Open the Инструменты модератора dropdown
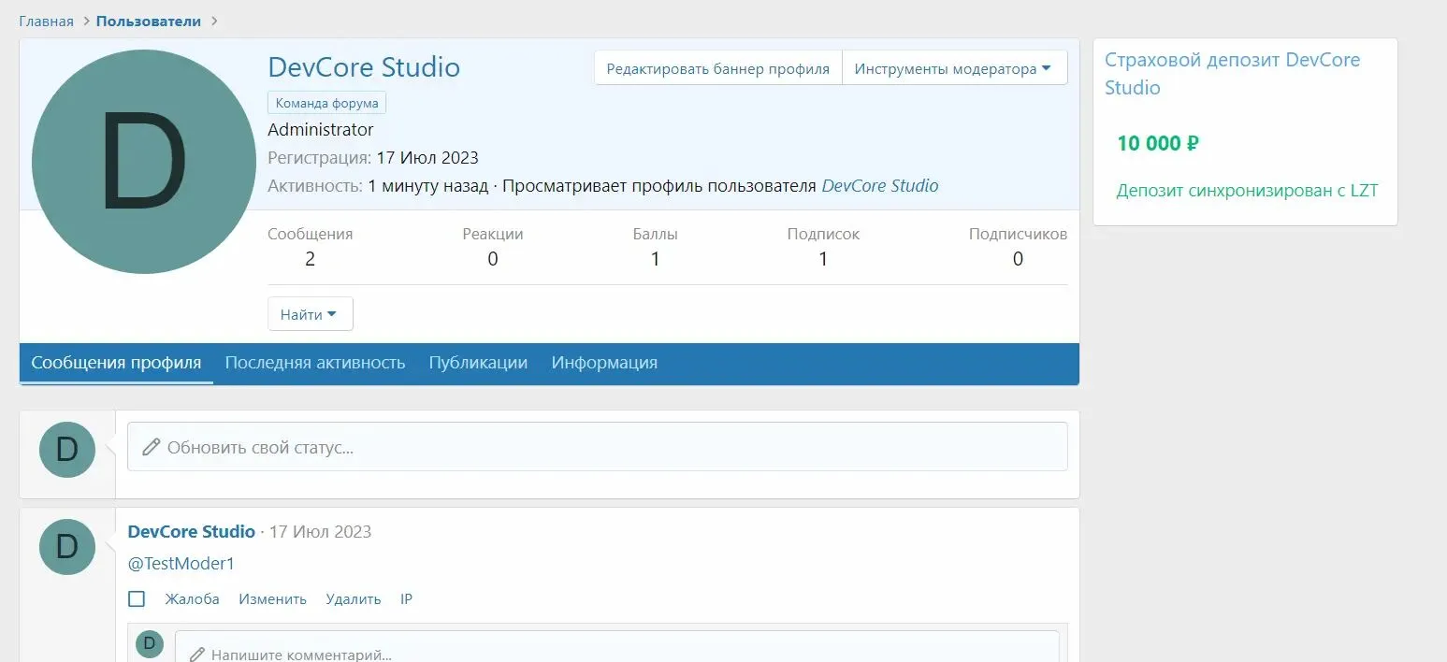 click(x=953, y=68)
